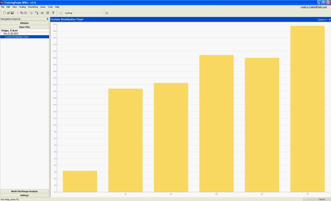Pin the Navigation Explorer panel
This screenshot has height=201, width=331.
click(47, 19)
